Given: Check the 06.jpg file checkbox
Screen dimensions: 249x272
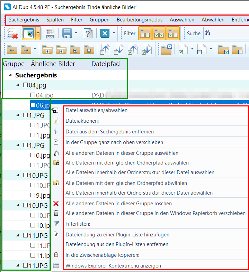Looking at the screenshot, I should coord(33,105).
